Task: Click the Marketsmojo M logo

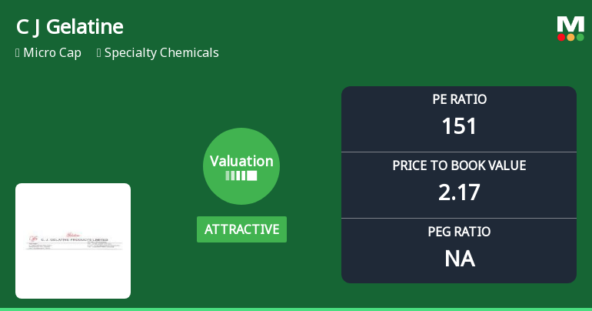Action: (x=570, y=24)
